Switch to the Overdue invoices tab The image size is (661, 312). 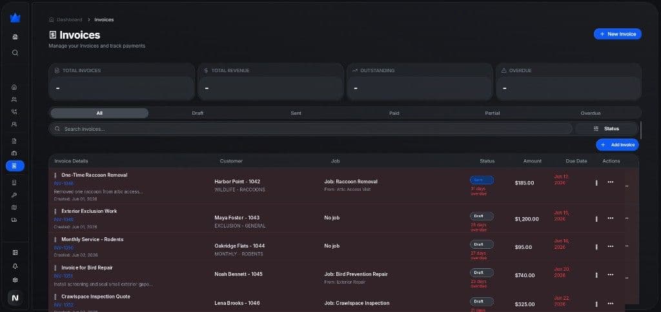(591, 113)
